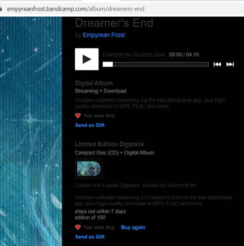The height and width of the screenshot is (246, 244).
Task: Click Send as Gift under Digital Album
Action: [x=90, y=125]
